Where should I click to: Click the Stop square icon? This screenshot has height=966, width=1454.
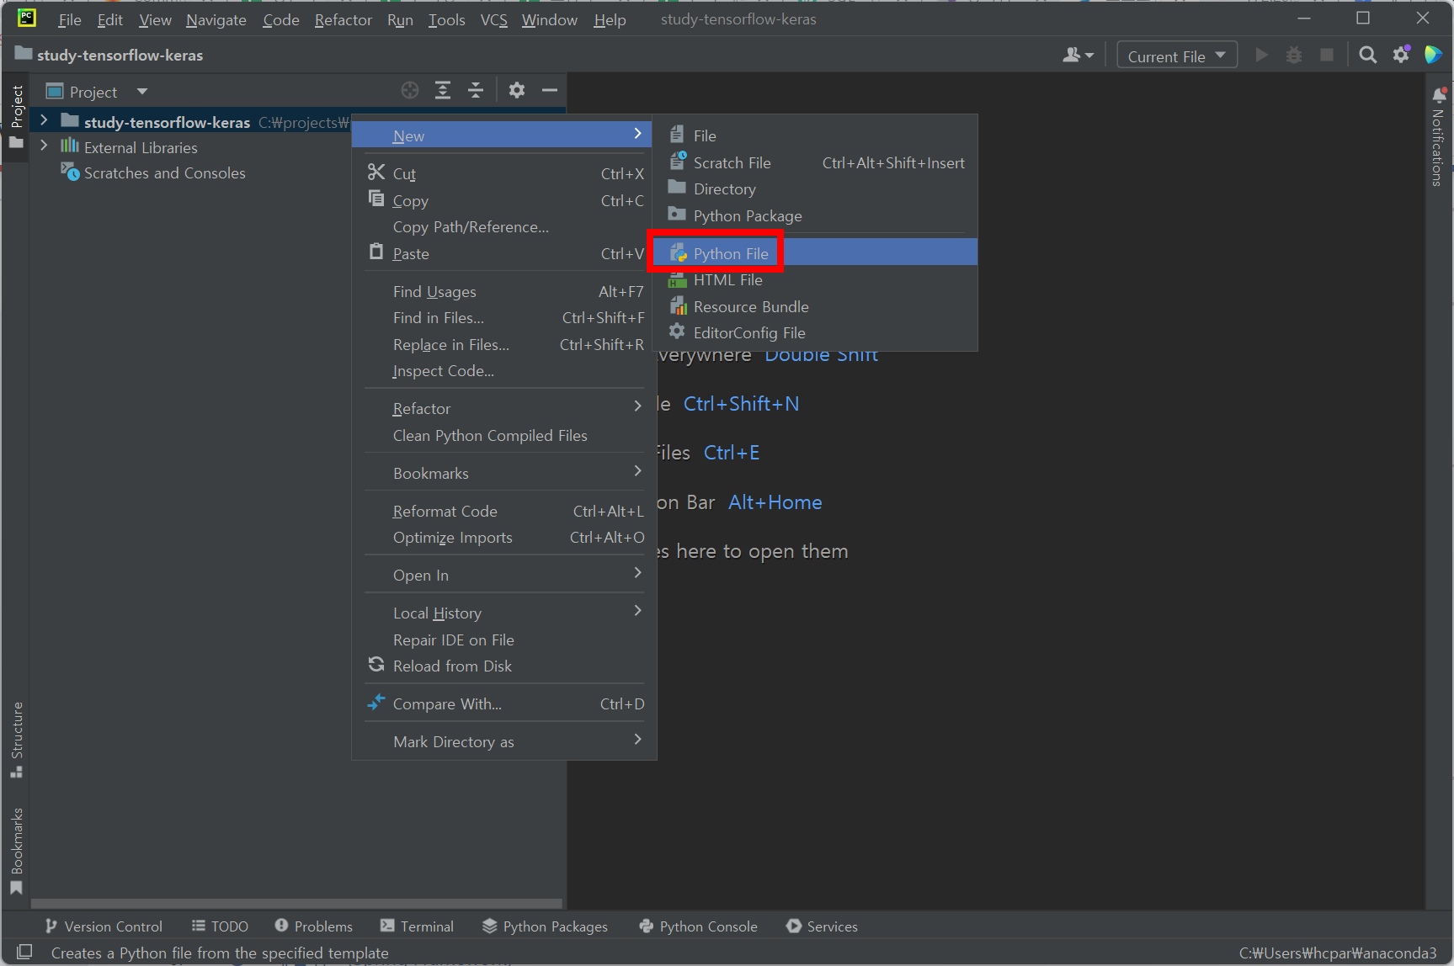[x=1327, y=56]
